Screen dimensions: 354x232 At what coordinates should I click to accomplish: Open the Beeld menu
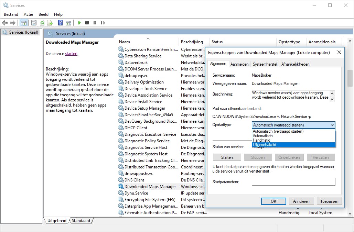[x=43, y=14]
